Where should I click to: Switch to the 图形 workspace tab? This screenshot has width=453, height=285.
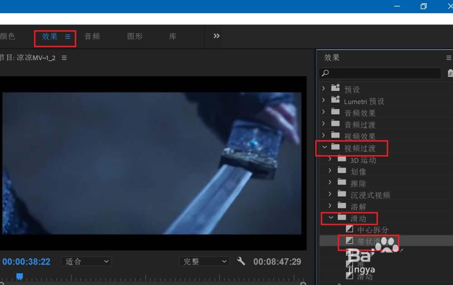(x=135, y=37)
